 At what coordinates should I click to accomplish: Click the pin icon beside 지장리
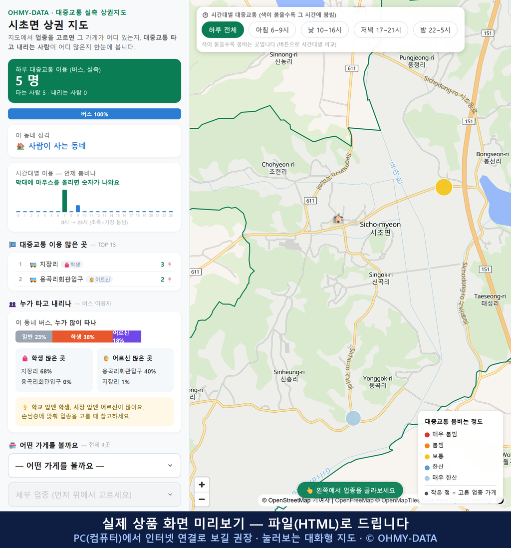[170, 265]
